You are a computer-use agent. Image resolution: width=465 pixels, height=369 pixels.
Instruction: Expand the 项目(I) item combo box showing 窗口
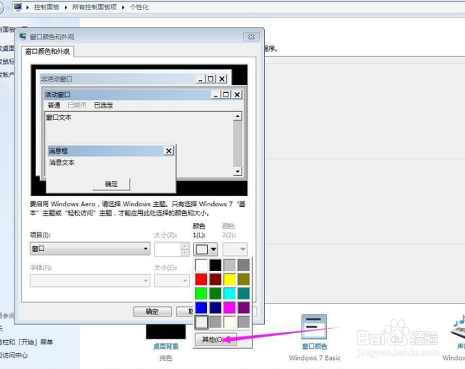point(90,249)
